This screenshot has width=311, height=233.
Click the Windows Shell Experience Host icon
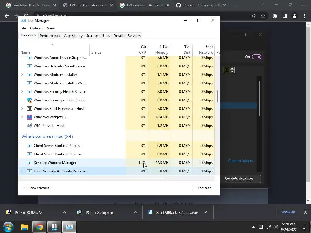tap(29, 109)
